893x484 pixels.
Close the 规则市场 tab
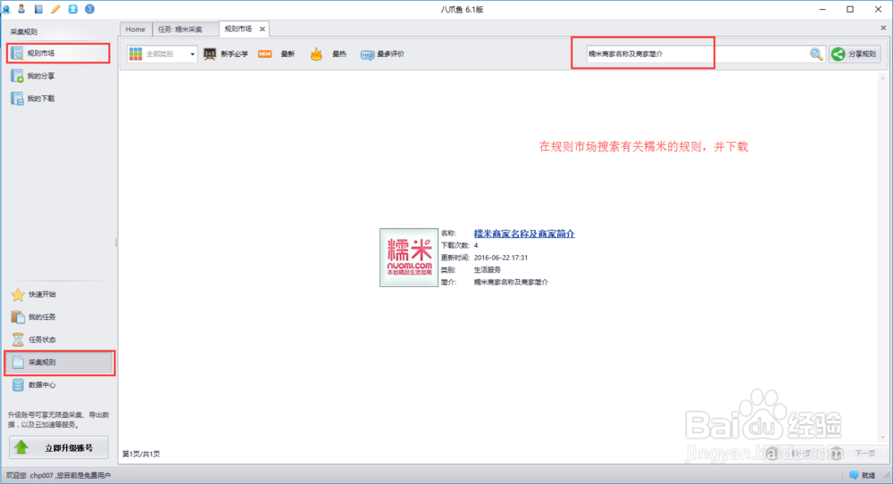click(x=263, y=29)
